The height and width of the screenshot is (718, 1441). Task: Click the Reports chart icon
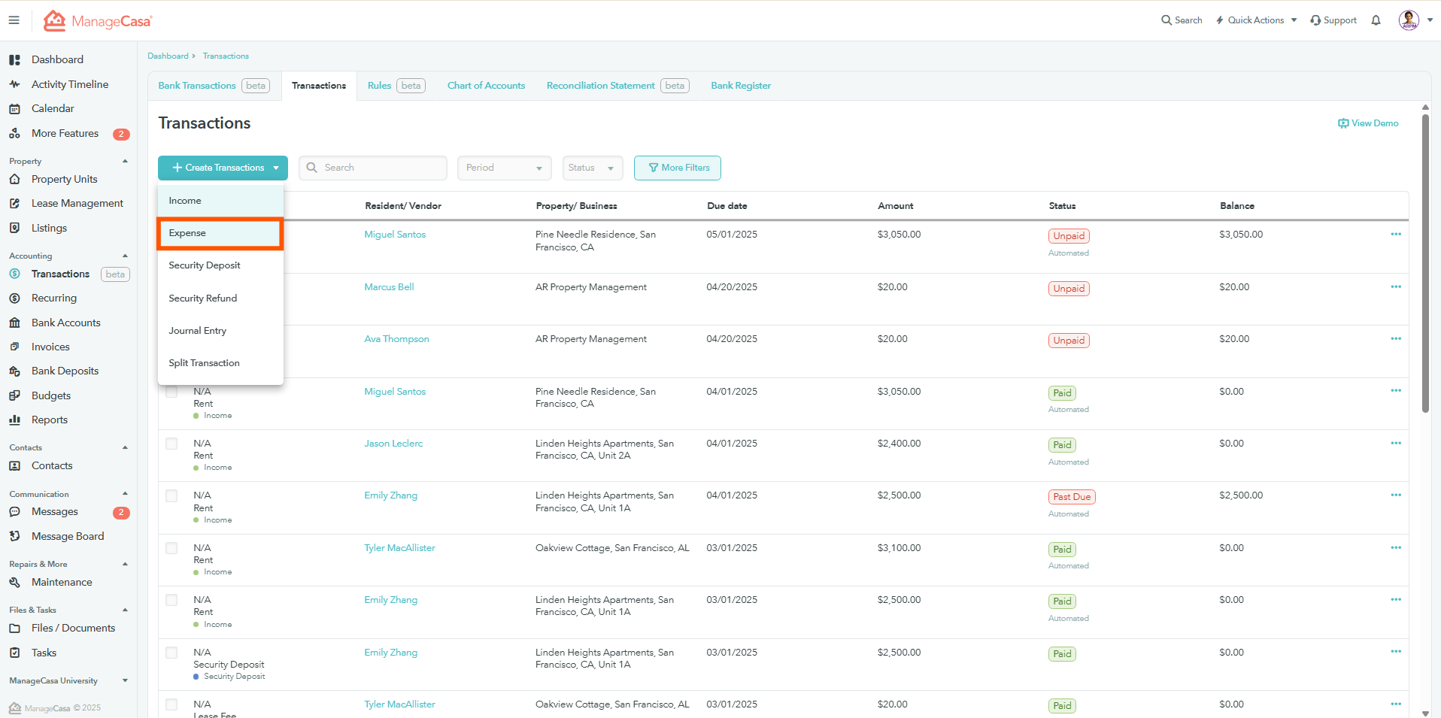[14, 420]
